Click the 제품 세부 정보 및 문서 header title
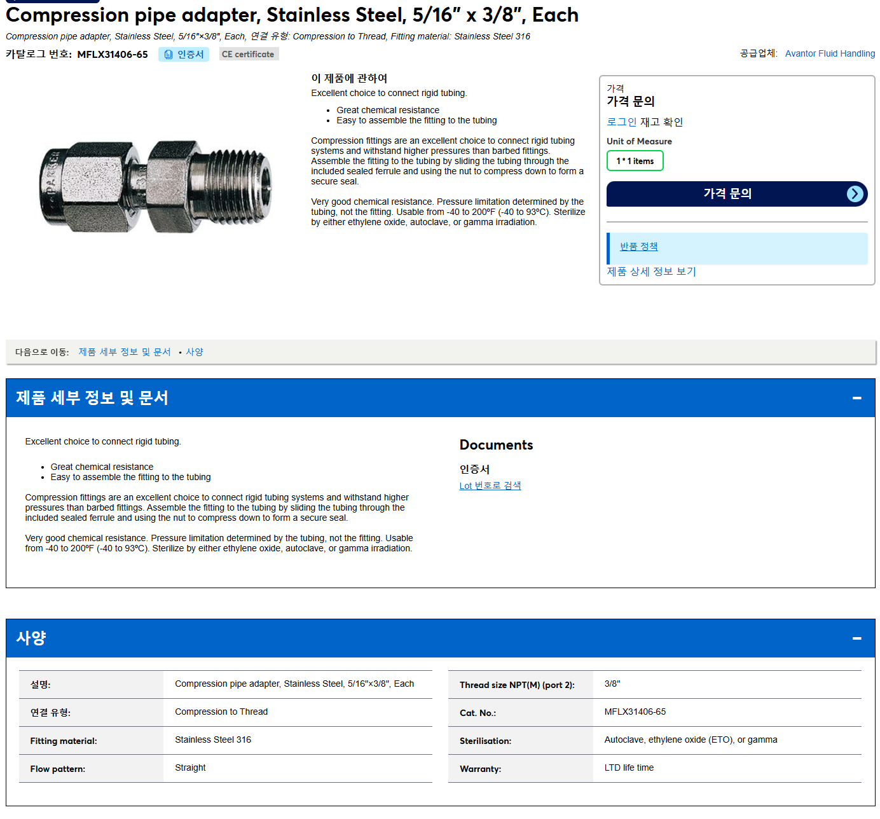880x819 pixels. [92, 398]
